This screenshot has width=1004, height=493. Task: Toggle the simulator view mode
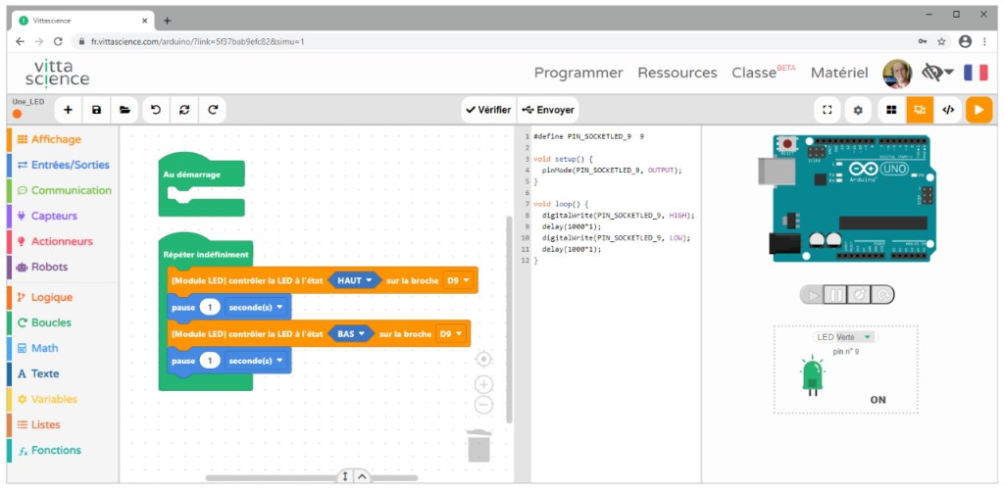point(920,110)
